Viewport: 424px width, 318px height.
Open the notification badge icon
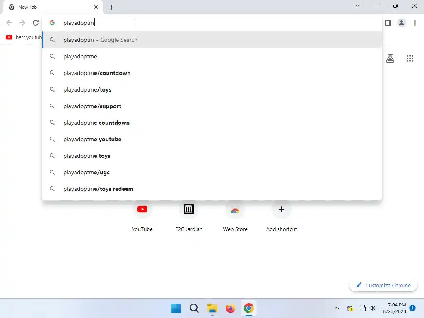412,308
